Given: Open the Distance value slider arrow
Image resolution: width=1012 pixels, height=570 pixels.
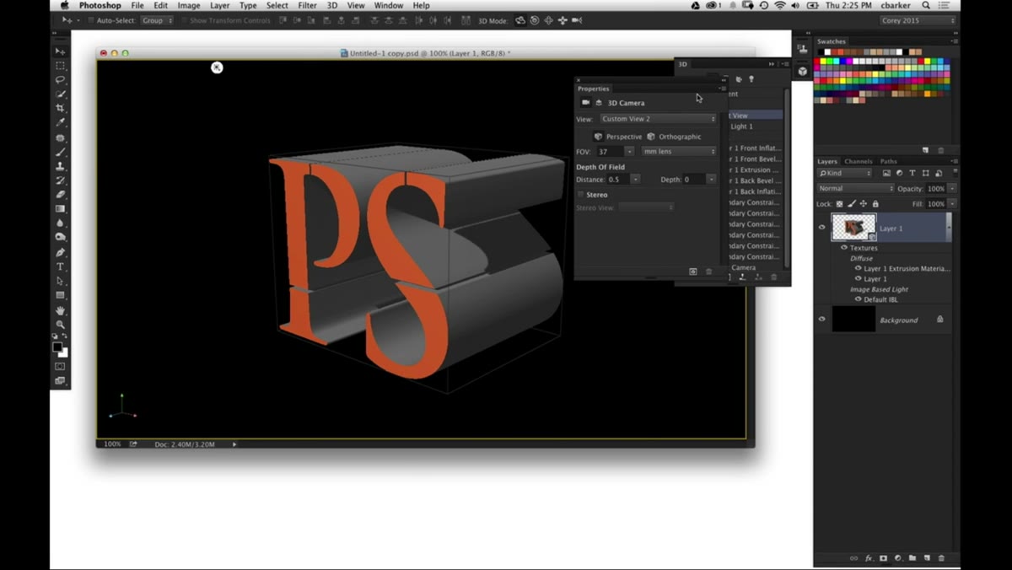Looking at the screenshot, I should pyautogui.click(x=635, y=180).
